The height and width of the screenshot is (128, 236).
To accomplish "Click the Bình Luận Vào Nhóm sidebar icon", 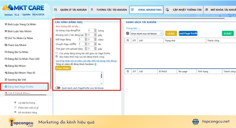I will [6, 31].
